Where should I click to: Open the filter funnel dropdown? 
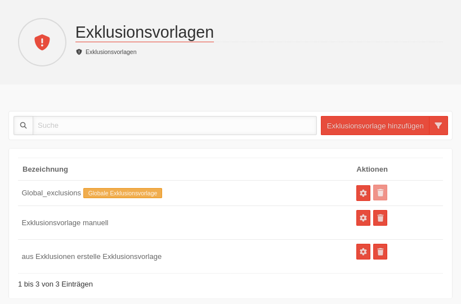click(x=438, y=126)
